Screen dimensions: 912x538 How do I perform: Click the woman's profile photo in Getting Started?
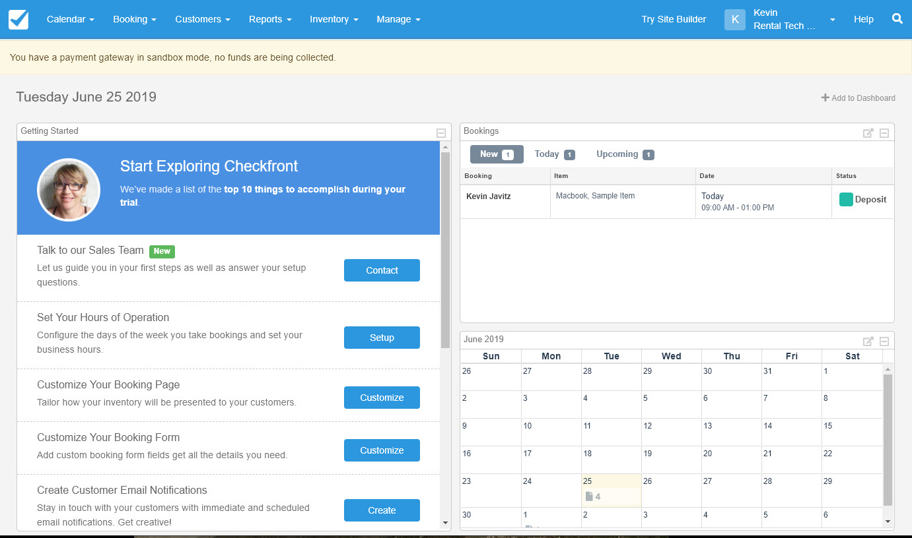coord(69,189)
